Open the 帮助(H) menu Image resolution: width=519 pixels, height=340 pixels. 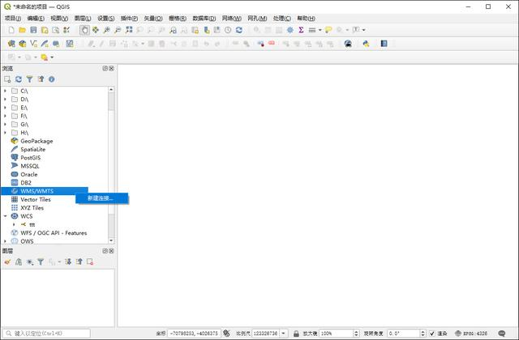pos(306,18)
